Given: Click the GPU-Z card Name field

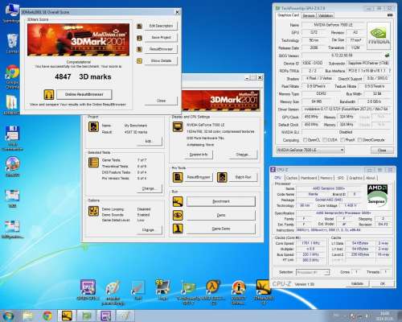Looking at the screenshot, I should (x=334, y=25).
